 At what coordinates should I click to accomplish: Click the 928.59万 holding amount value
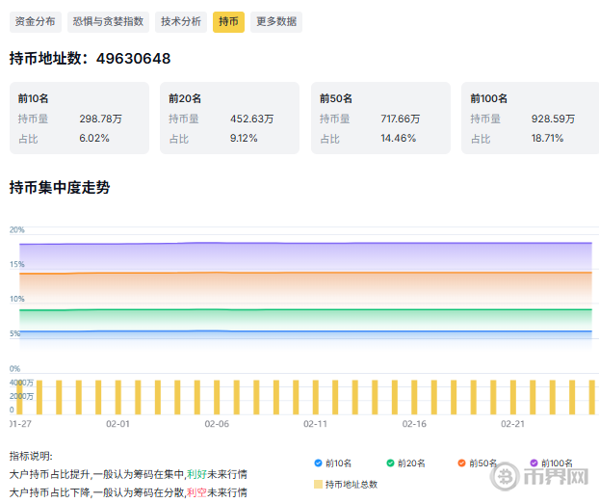553,119
